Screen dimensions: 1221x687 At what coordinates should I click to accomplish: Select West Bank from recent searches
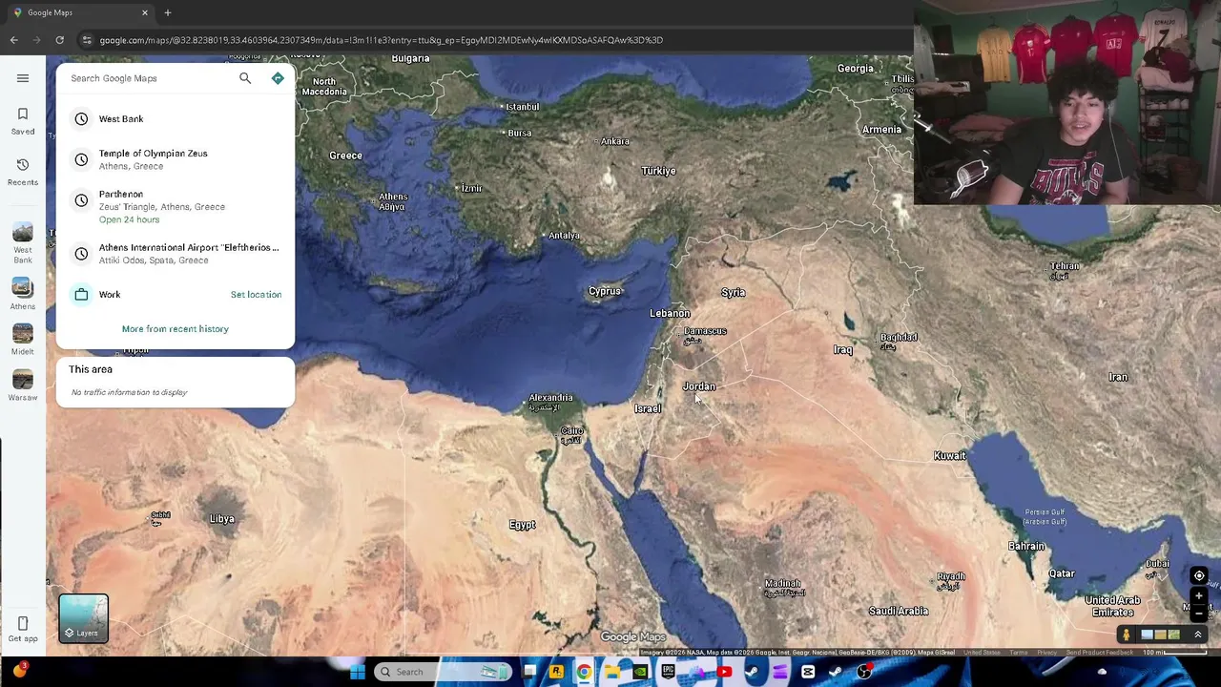point(176,119)
